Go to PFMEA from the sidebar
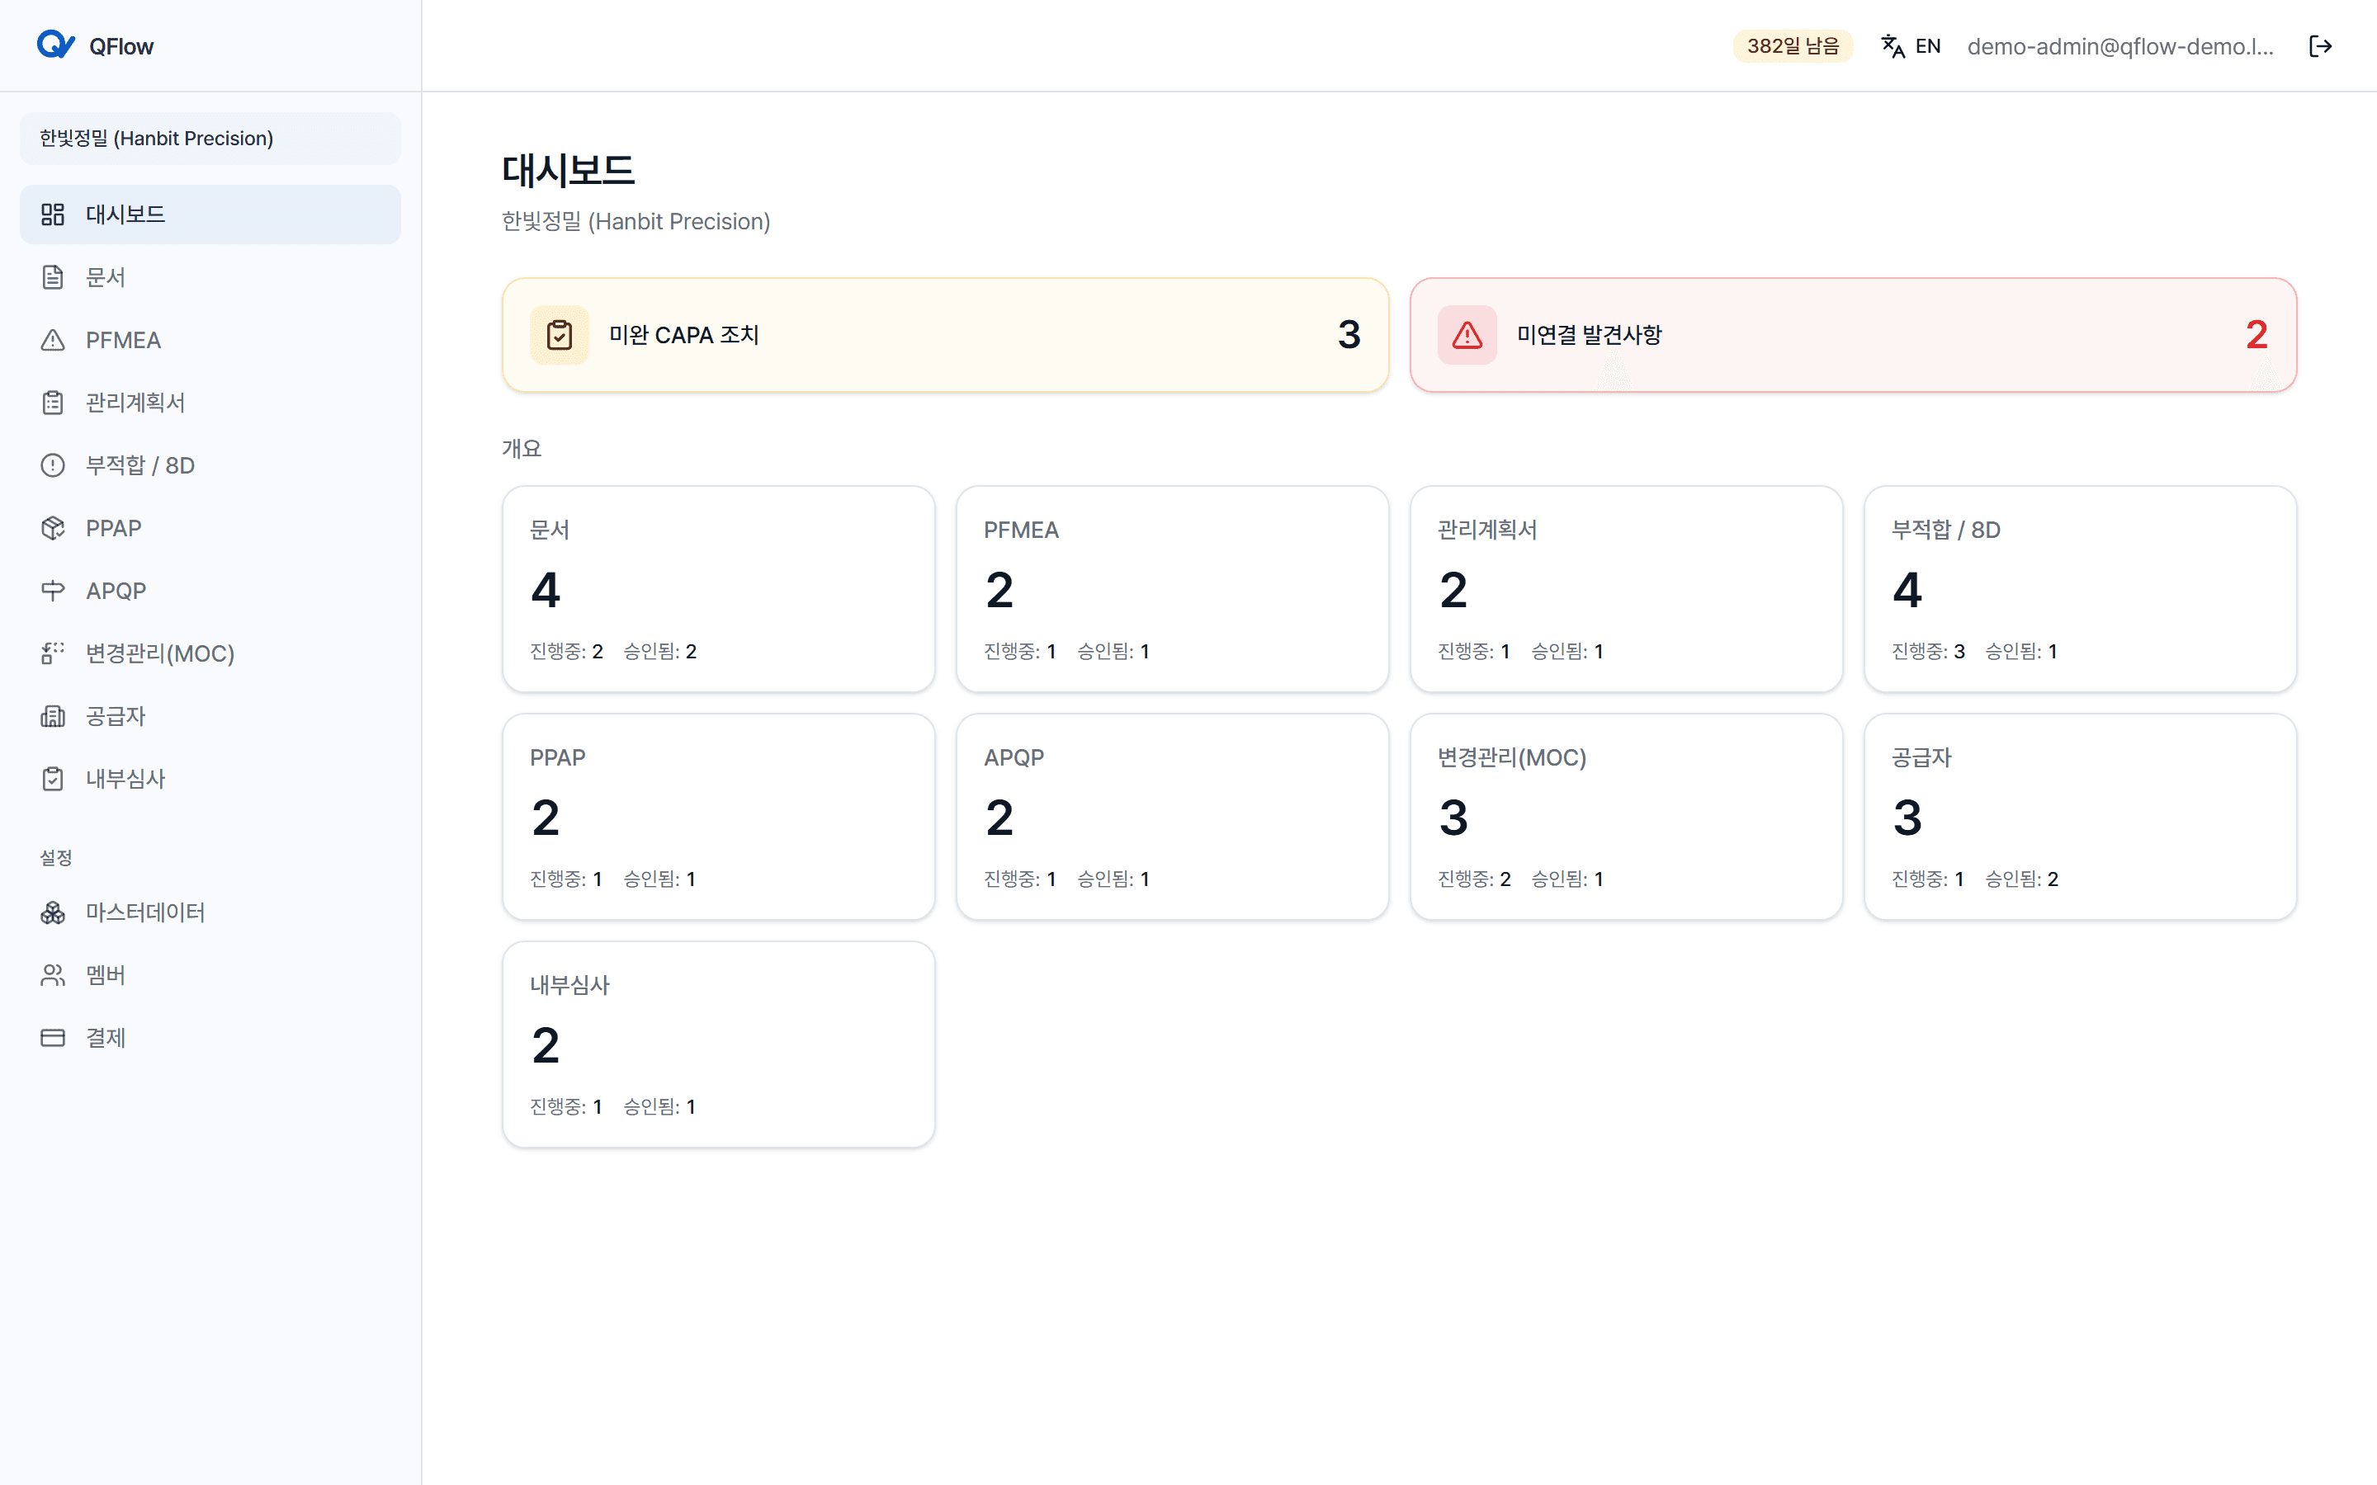This screenshot has height=1485, width=2377. point(210,340)
